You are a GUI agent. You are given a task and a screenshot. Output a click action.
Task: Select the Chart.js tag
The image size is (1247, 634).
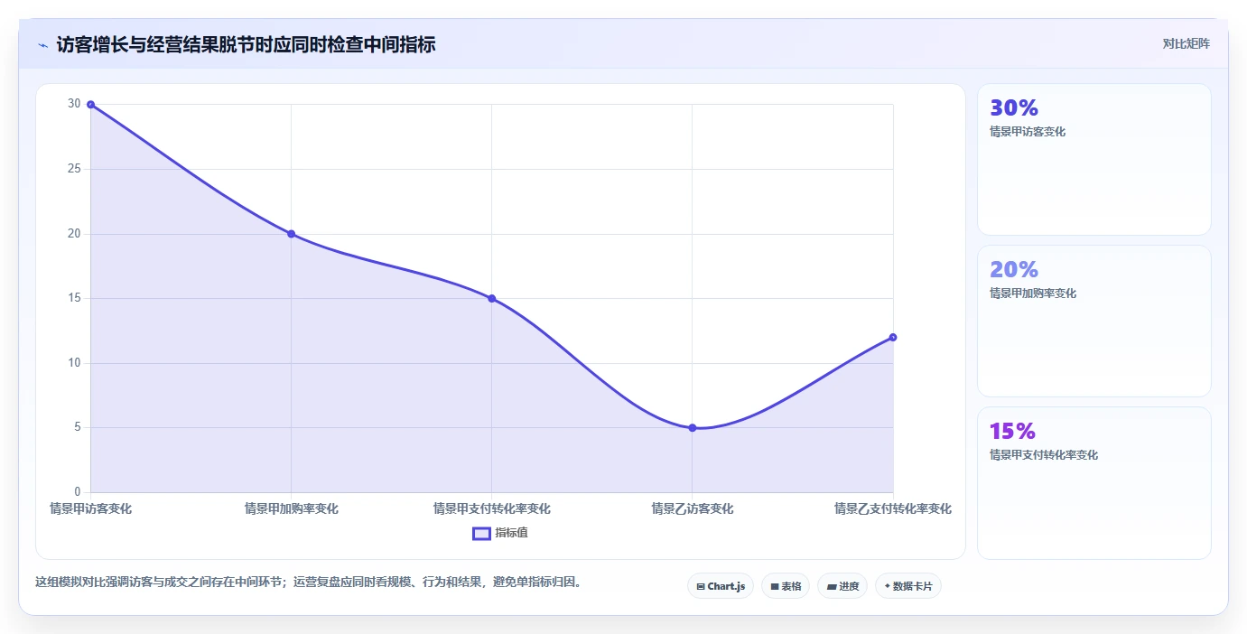pyautogui.click(x=721, y=586)
